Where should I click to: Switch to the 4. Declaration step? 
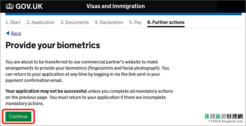(109, 22)
